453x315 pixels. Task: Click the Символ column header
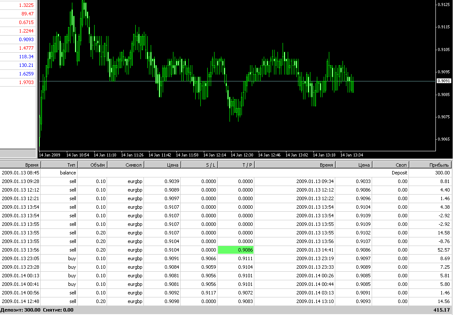point(126,165)
